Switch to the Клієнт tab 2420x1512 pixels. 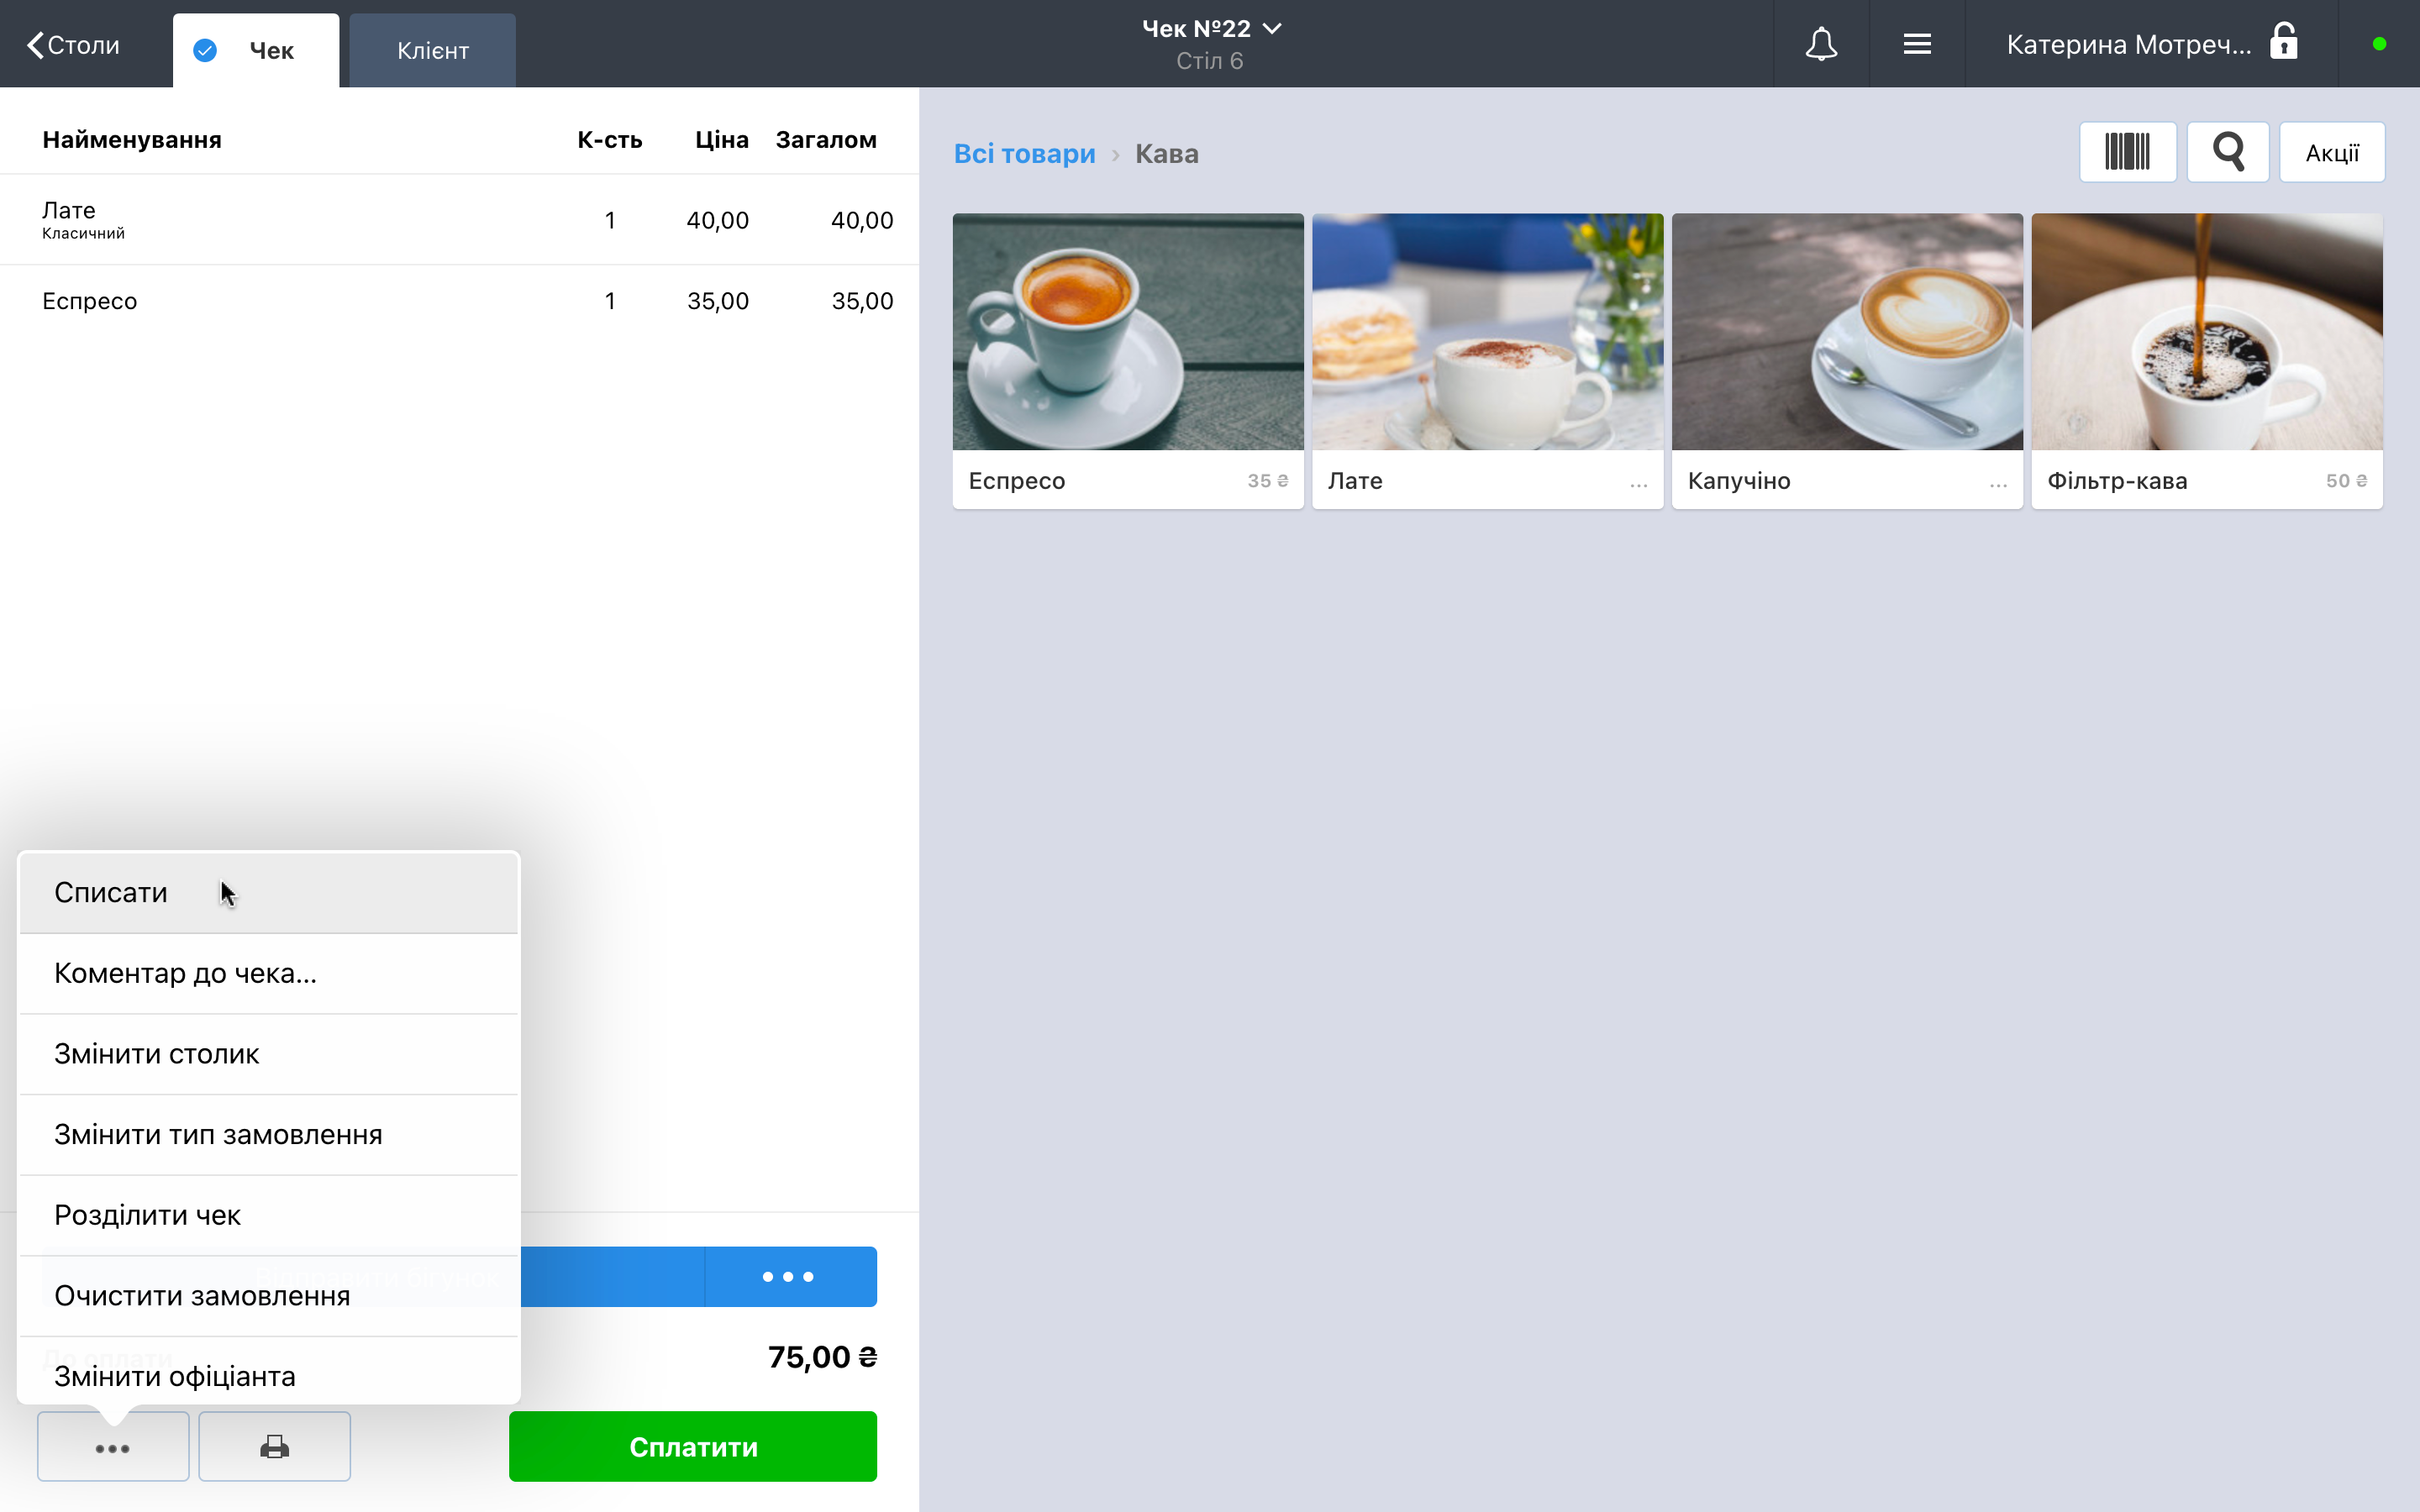tap(433, 50)
